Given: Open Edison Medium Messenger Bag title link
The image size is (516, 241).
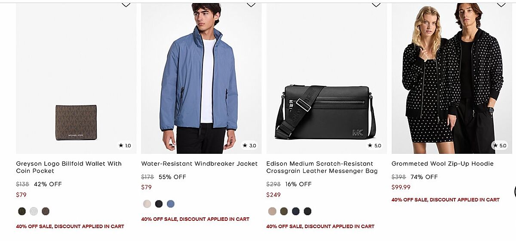Looking at the screenshot, I should [x=322, y=167].
